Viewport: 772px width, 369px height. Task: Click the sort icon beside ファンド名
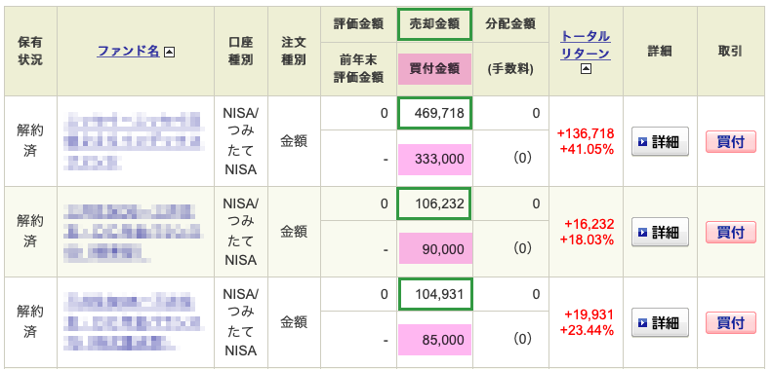(x=169, y=51)
